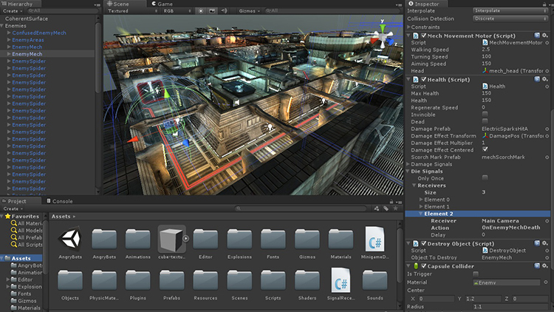The width and height of the screenshot is (554, 312).
Task: Click save search star icon
Action: [396, 208]
